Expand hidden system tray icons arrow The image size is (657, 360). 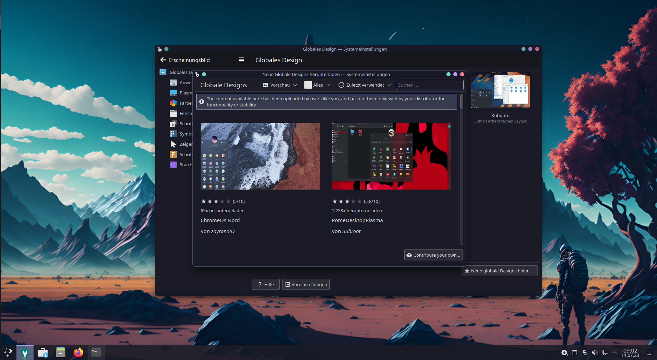tap(615, 352)
